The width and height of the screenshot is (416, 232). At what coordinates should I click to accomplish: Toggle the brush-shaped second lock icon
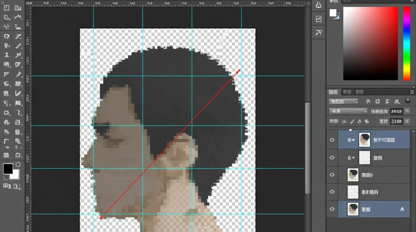click(x=353, y=121)
